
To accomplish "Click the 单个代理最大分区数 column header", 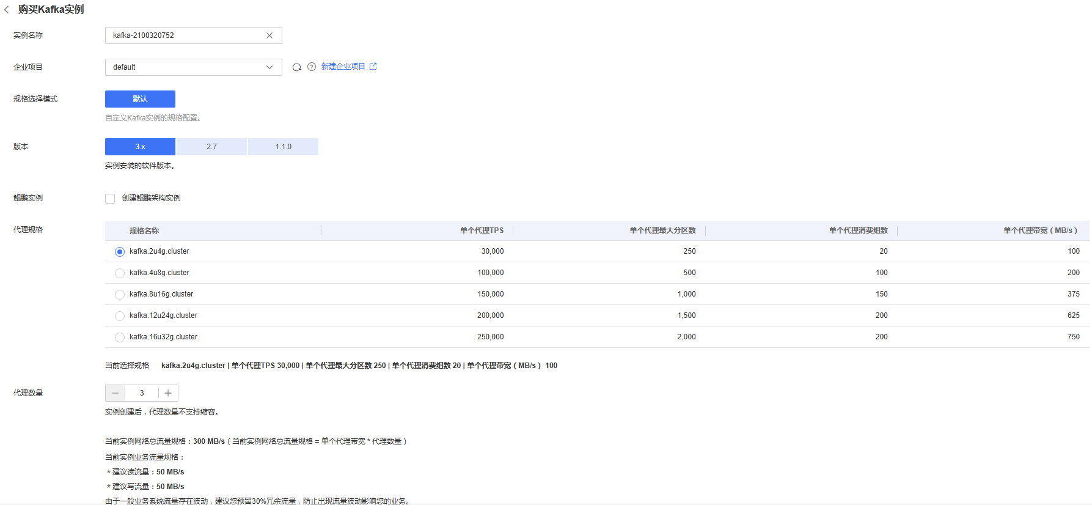I will (x=663, y=230).
